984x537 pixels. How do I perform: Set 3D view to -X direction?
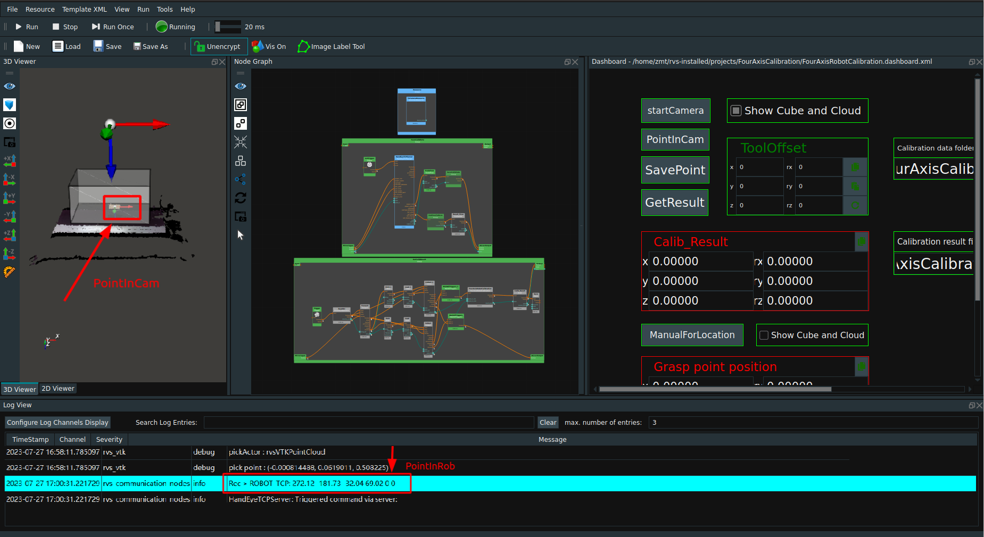tap(10, 179)
